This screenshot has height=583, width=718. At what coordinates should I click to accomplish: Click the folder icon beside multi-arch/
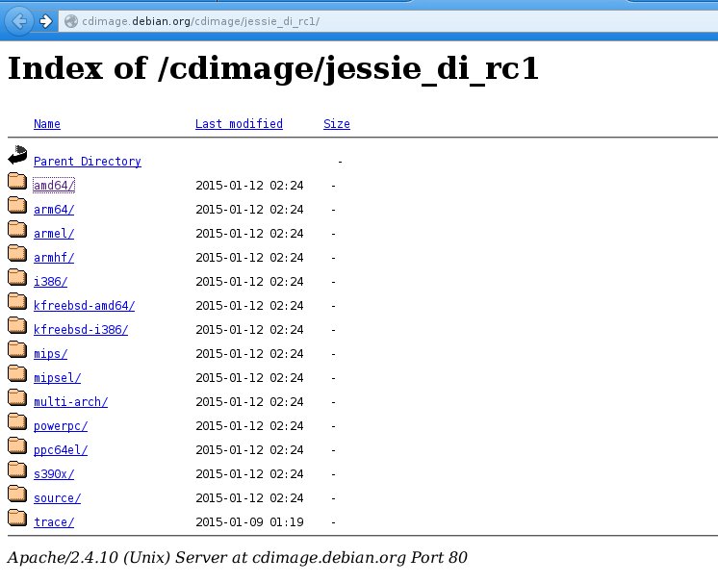click(x=17, y=397)
